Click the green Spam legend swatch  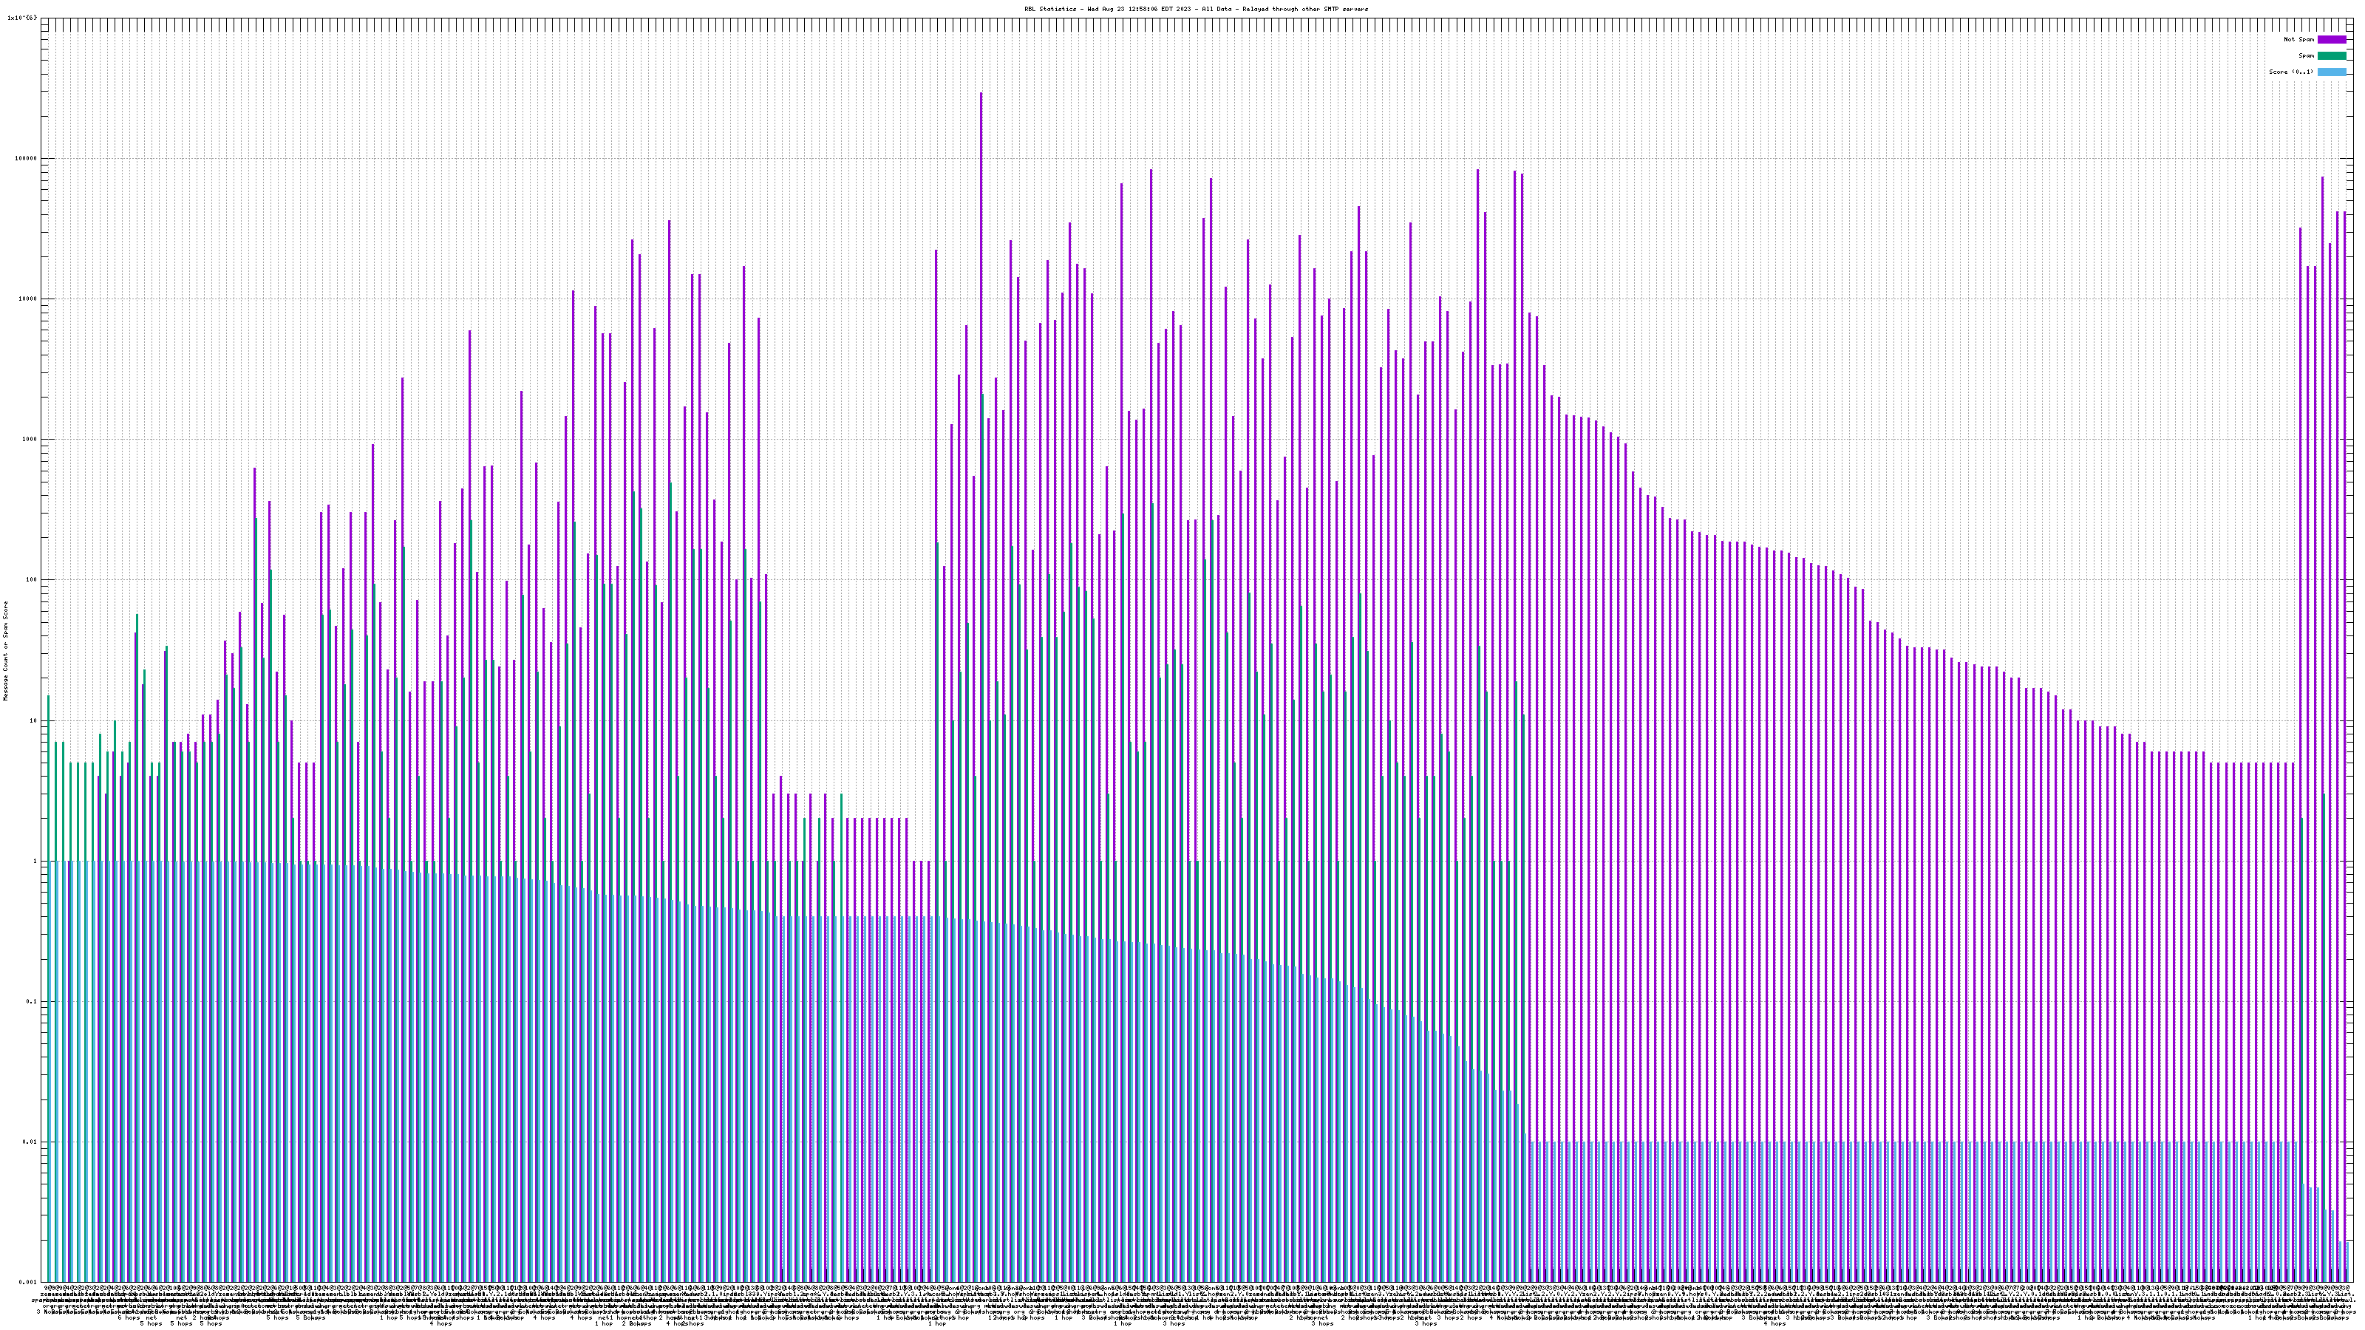click(2331, 56)
